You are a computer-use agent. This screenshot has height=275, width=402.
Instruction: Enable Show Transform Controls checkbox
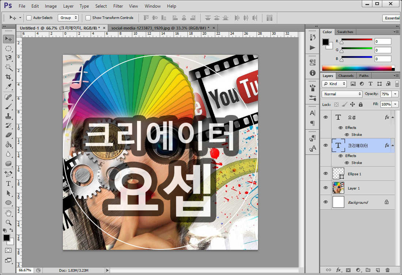pyautogui.click(x=88, y=18)
